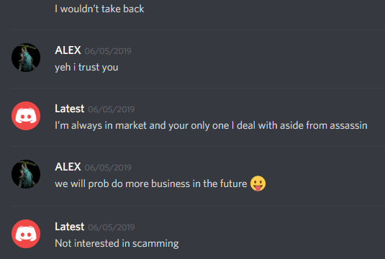Image resolution: width=385 pixels, height=259 pixels.
Task: Click the 'I'm always in market' message text
Action: coord(211,125)
